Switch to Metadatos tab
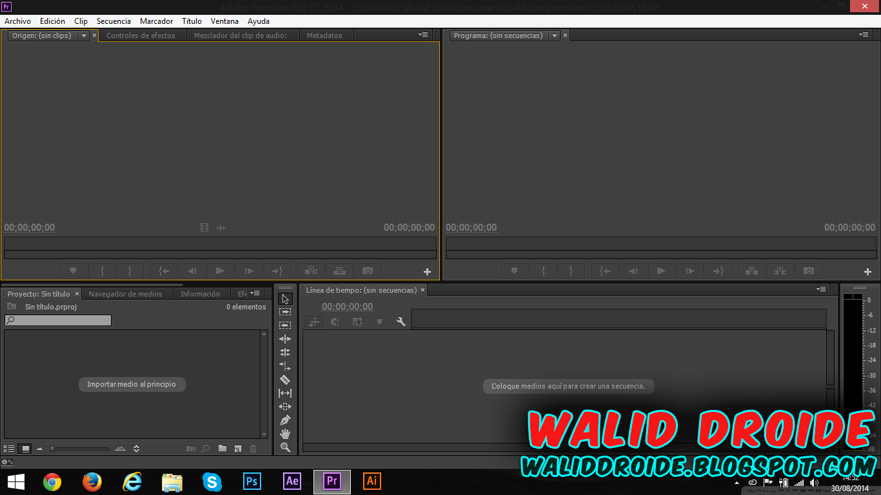 [x=324, y=35]
